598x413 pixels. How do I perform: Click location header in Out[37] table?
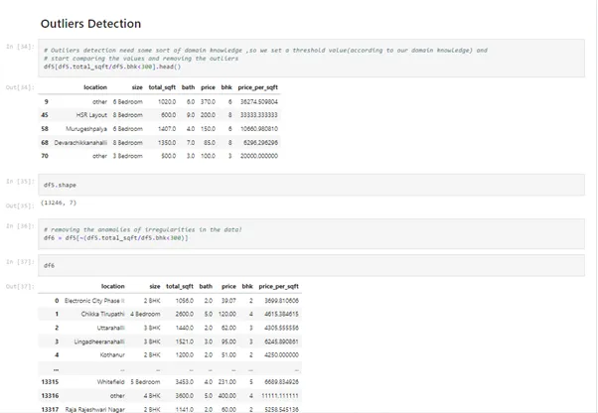(113, 286)
